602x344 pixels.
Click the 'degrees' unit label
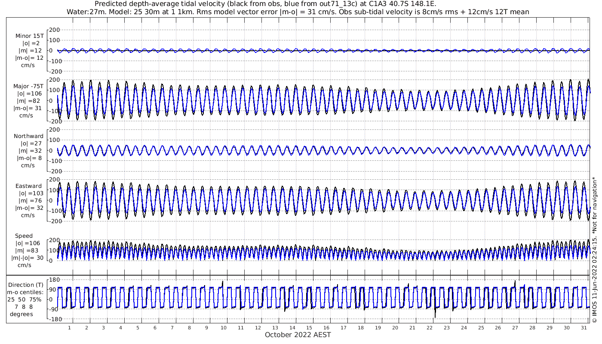click(x=21, y=314)
